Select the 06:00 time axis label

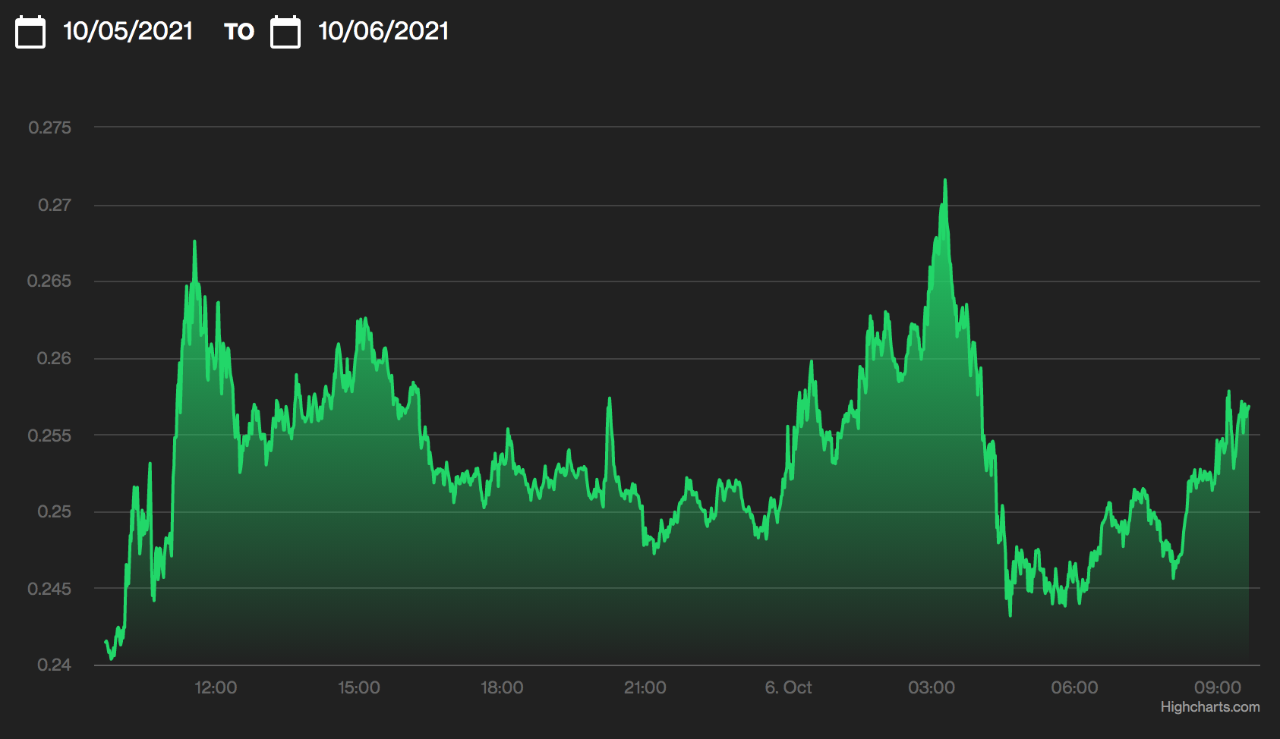click(x=1074, y=687)
